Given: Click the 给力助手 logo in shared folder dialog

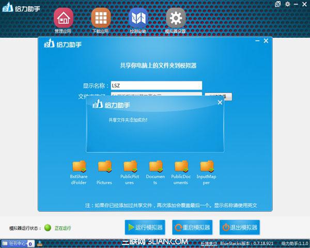Looking at the screenshot, I should 63,43.
